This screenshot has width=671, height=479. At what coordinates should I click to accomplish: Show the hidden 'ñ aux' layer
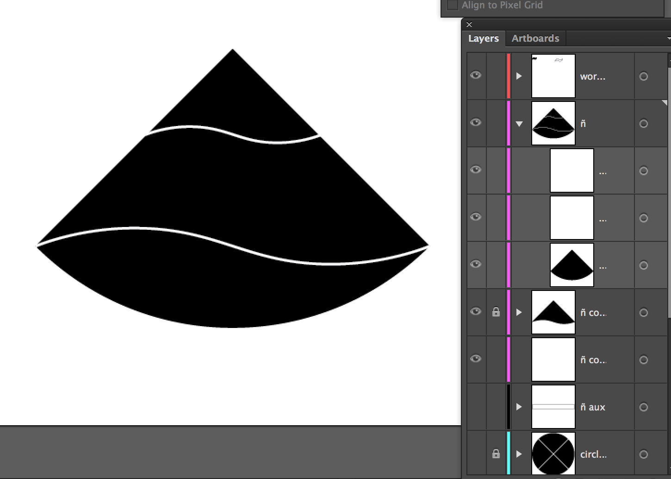[x=476, y=407]
